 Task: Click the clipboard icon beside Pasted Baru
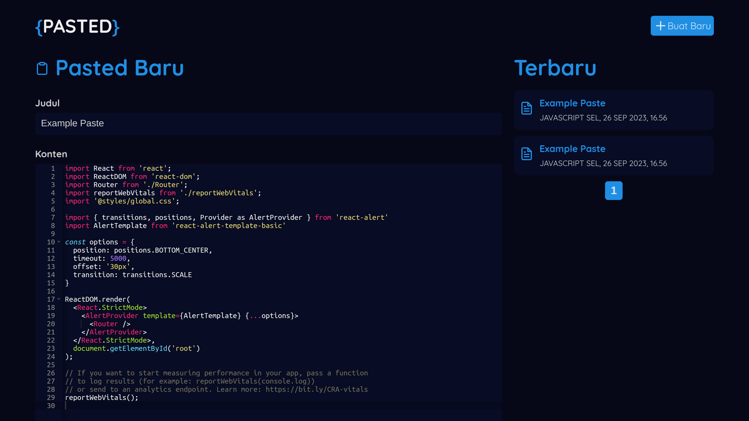coord(42,68)
